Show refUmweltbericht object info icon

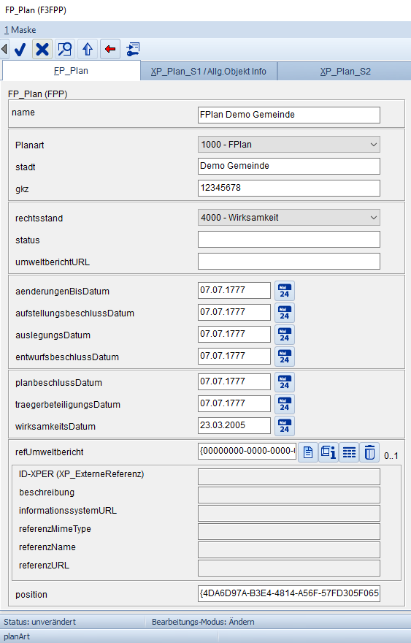point(329,452)
